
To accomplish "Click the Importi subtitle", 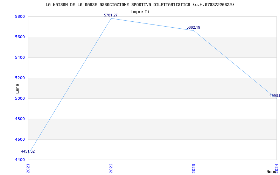I will coord(140,12).
